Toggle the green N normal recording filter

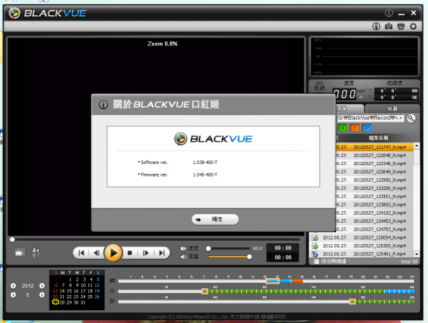tap(342, 128)
